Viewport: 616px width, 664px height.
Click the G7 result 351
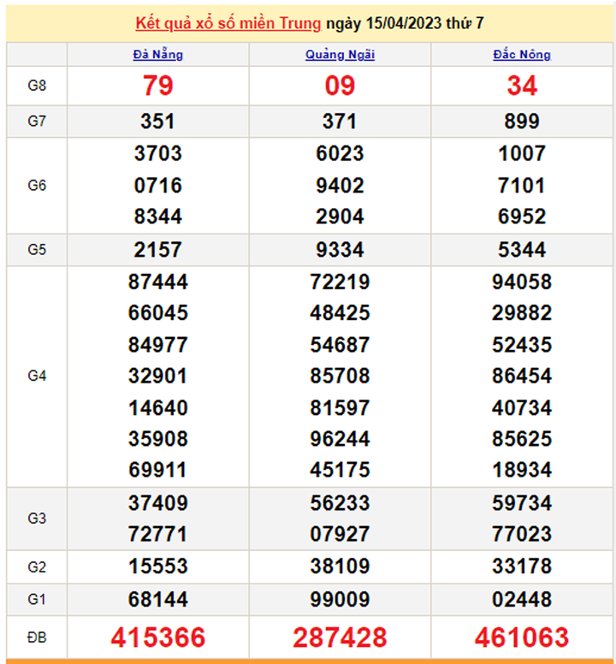tap(158, 122)
